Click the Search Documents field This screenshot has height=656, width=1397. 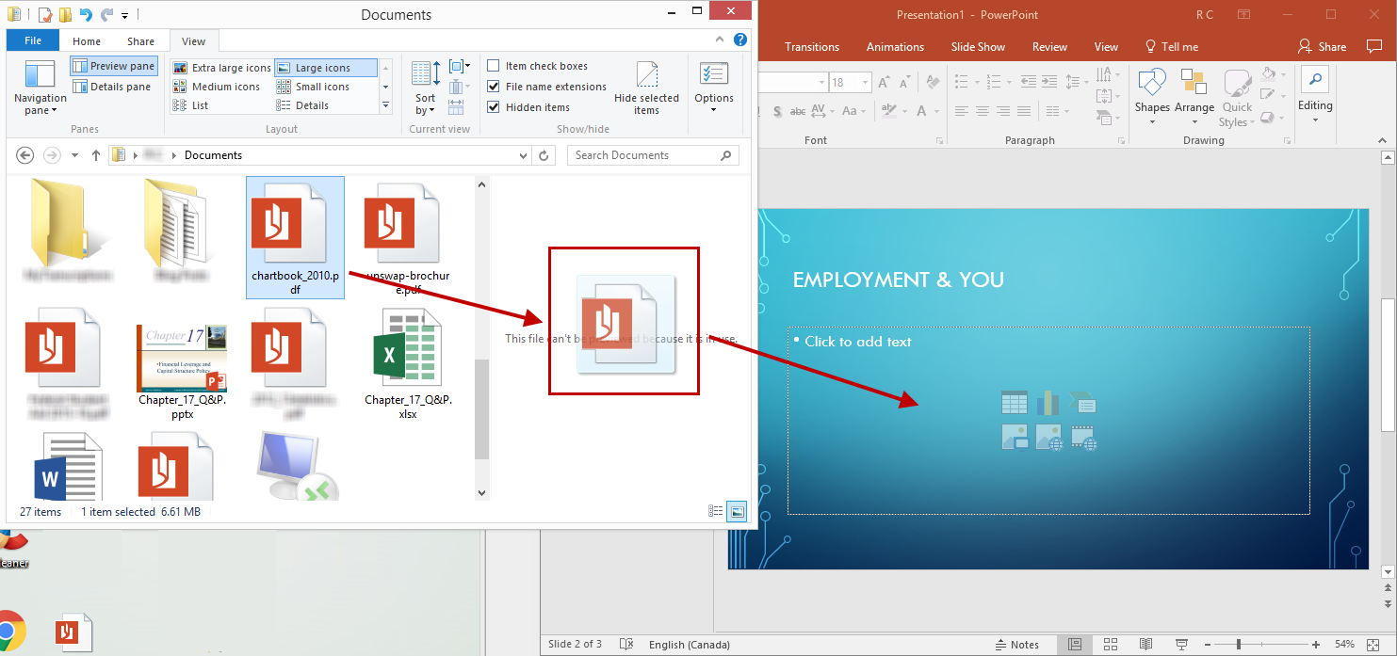coord(653,155)
